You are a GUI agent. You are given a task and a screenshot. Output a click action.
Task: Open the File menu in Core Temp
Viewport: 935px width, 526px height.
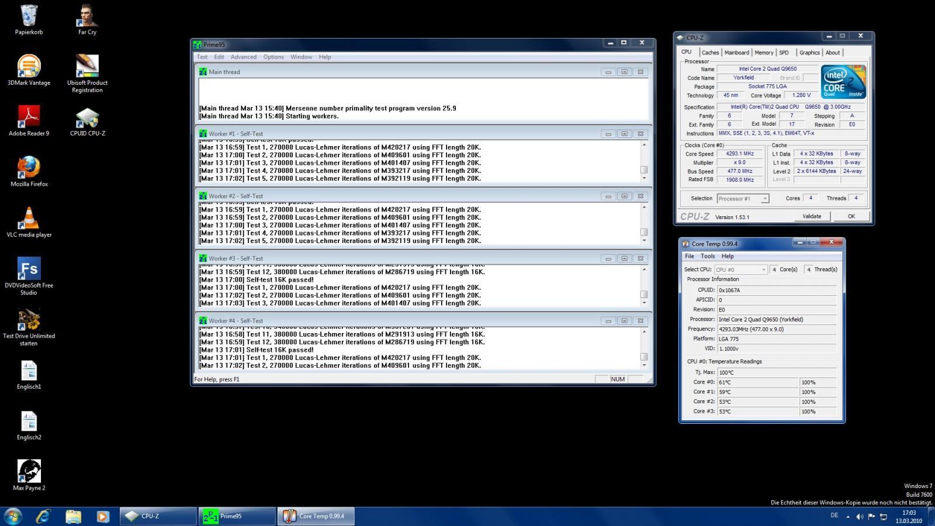click(690, 256)
